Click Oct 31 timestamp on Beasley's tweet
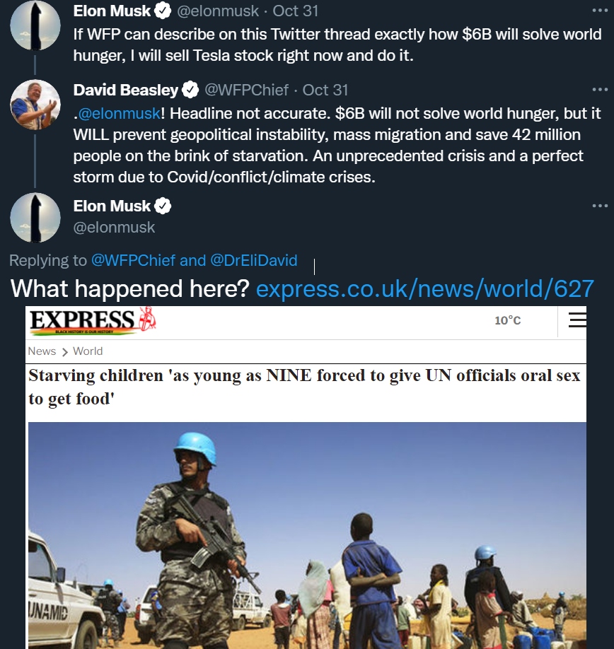The image size is (614, 649). [x=325, y=90]
